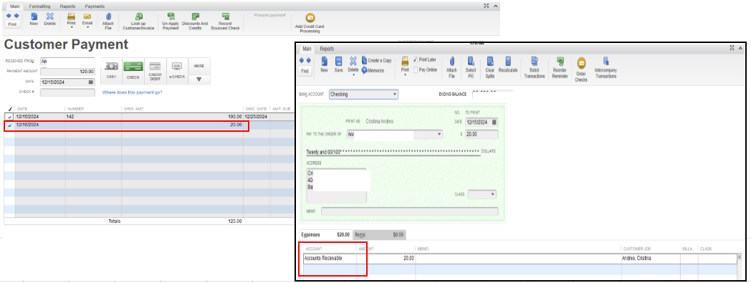Open 'Where does this payment go?' link
Viewport: 751px width, 283px height.
132,92
